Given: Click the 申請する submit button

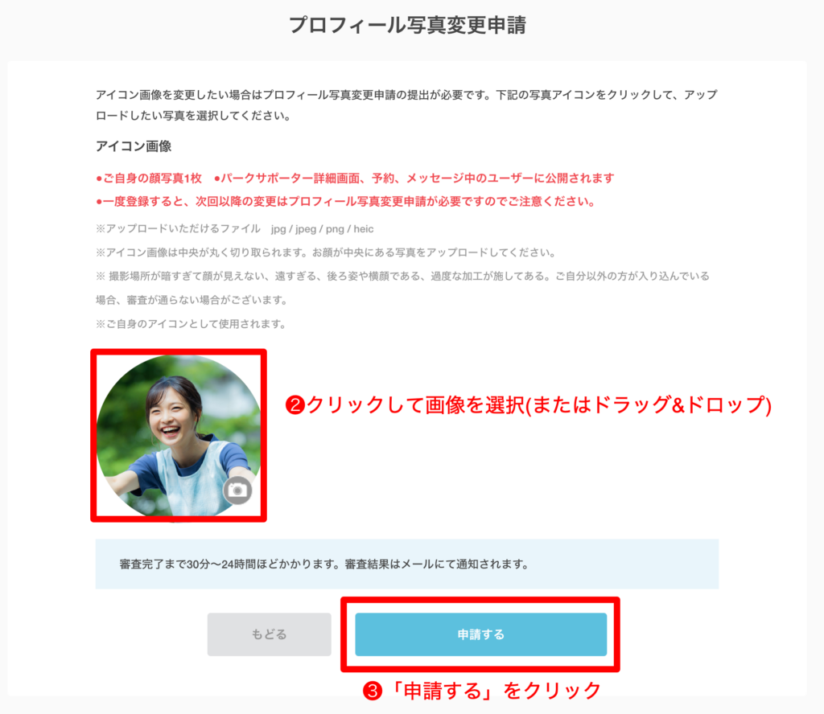Looking at the screenshot, I should pyautogui.click(x=481, y=634).
